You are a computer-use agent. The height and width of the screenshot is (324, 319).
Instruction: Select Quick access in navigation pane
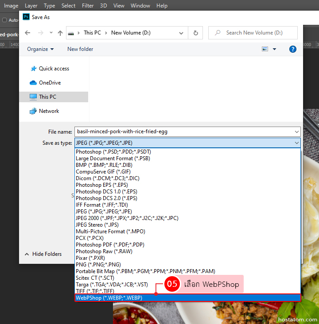[54, 69]
